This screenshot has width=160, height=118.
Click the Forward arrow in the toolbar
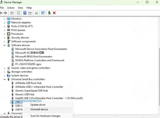(x=5, y=13)
